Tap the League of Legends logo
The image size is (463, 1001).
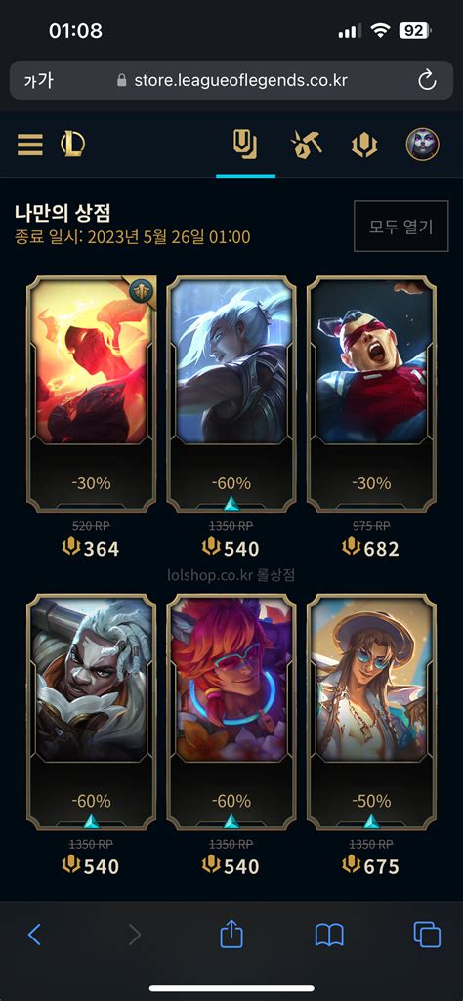pos(73,145)
